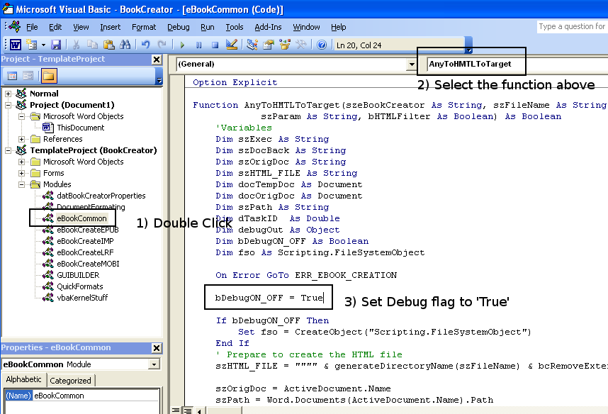
Task: Open the Edit menu
Action: coord(55,27)
